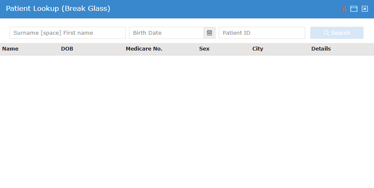Click header row space right of Details
Viewport: 374px width, 188px height.
(354, 49)
